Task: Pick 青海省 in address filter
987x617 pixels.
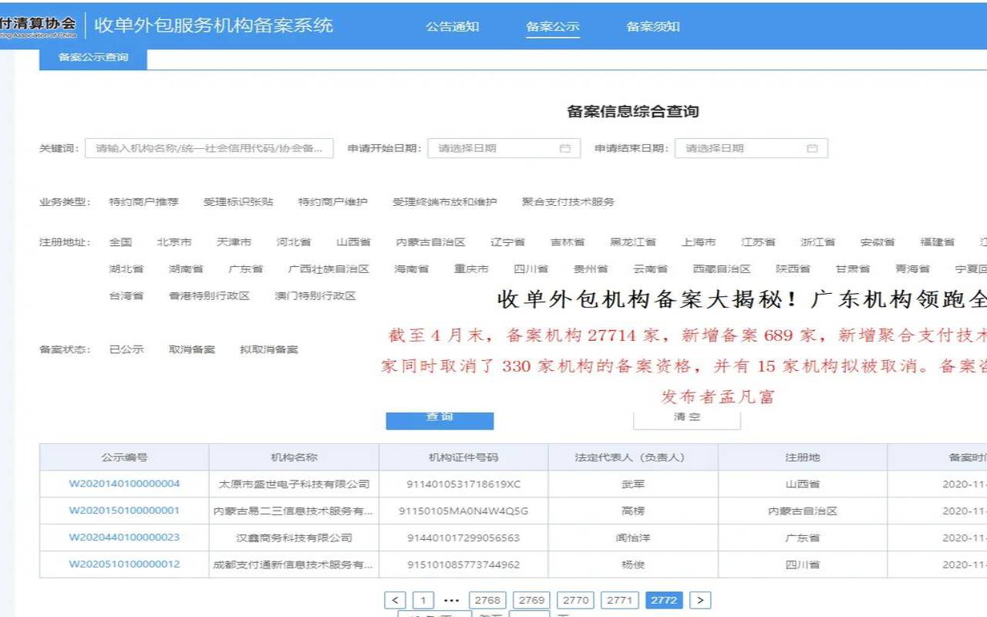Action: (913, 269)
